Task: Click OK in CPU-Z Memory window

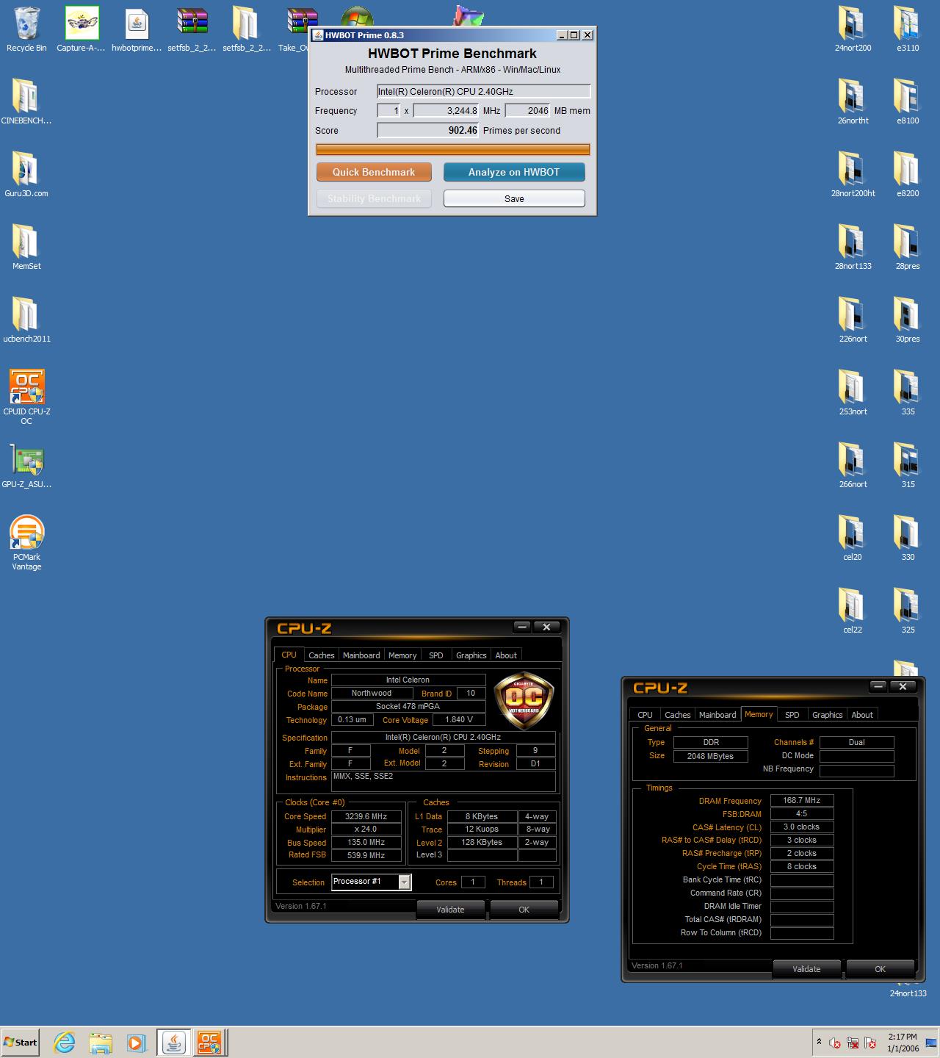Action: pyautogui.click(x=880, y=969)
